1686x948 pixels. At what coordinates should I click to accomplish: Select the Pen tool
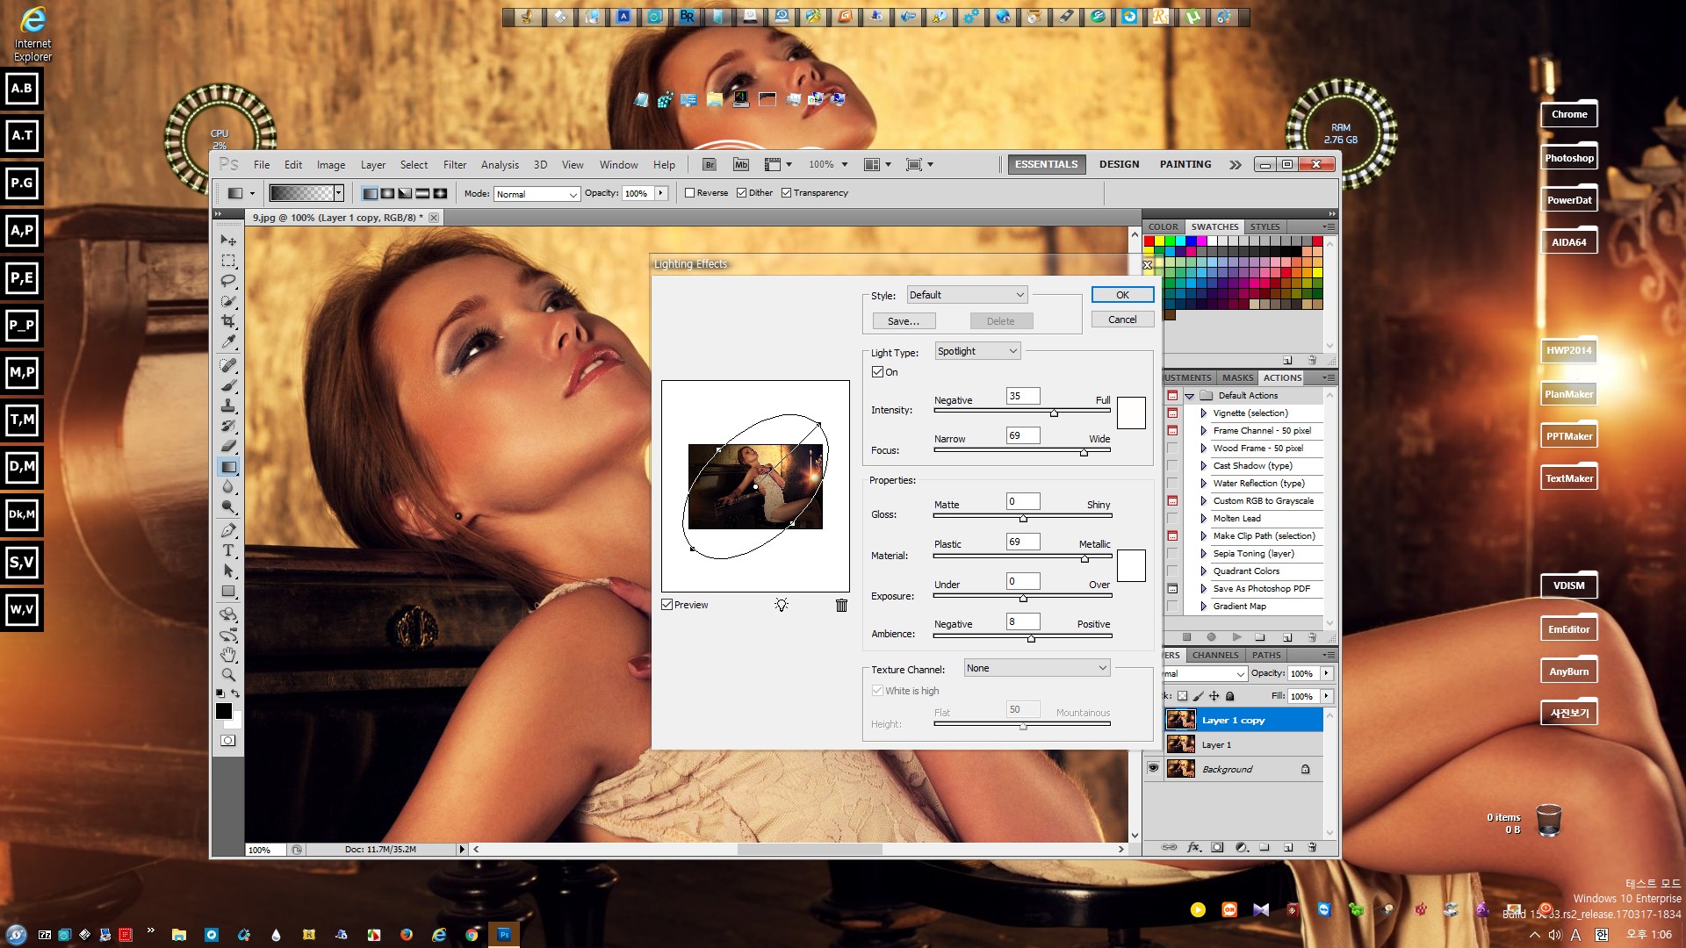pyautogui.click(x=228, y=530)
